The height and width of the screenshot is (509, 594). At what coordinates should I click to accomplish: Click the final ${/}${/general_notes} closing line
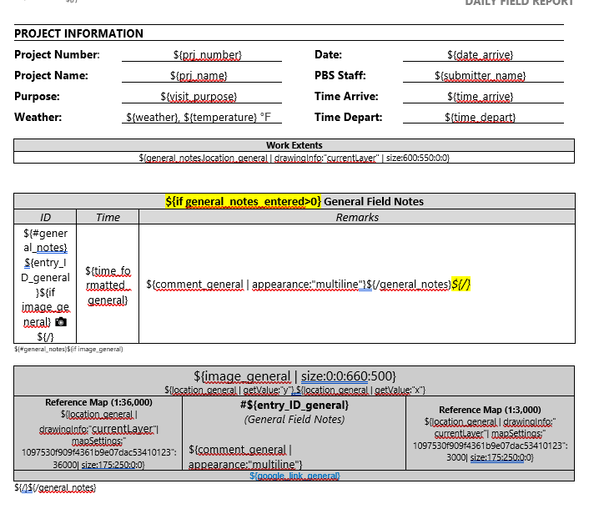(55, 488)
